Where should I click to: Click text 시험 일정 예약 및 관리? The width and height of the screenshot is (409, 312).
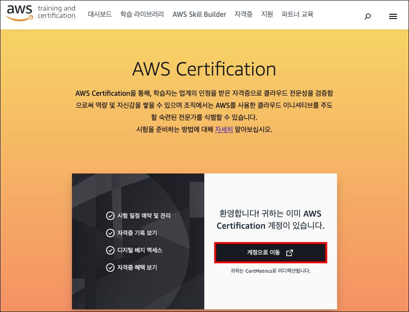pyautogui.click(x=144, y=216)
